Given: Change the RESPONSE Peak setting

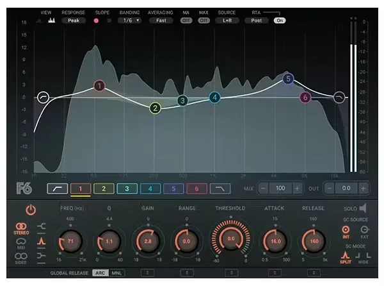Looking at the screenshot, I should (x=74, y=21).
